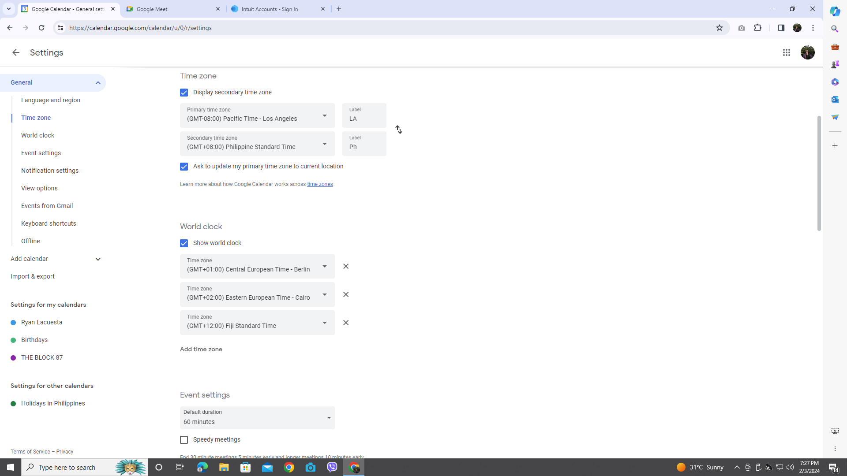The height and width of the screenshot is (476, 847).
Task: Reload the page
Action: (x=41, y=28)
